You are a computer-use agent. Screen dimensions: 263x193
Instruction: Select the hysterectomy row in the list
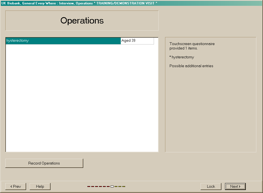tap(63, 41)
